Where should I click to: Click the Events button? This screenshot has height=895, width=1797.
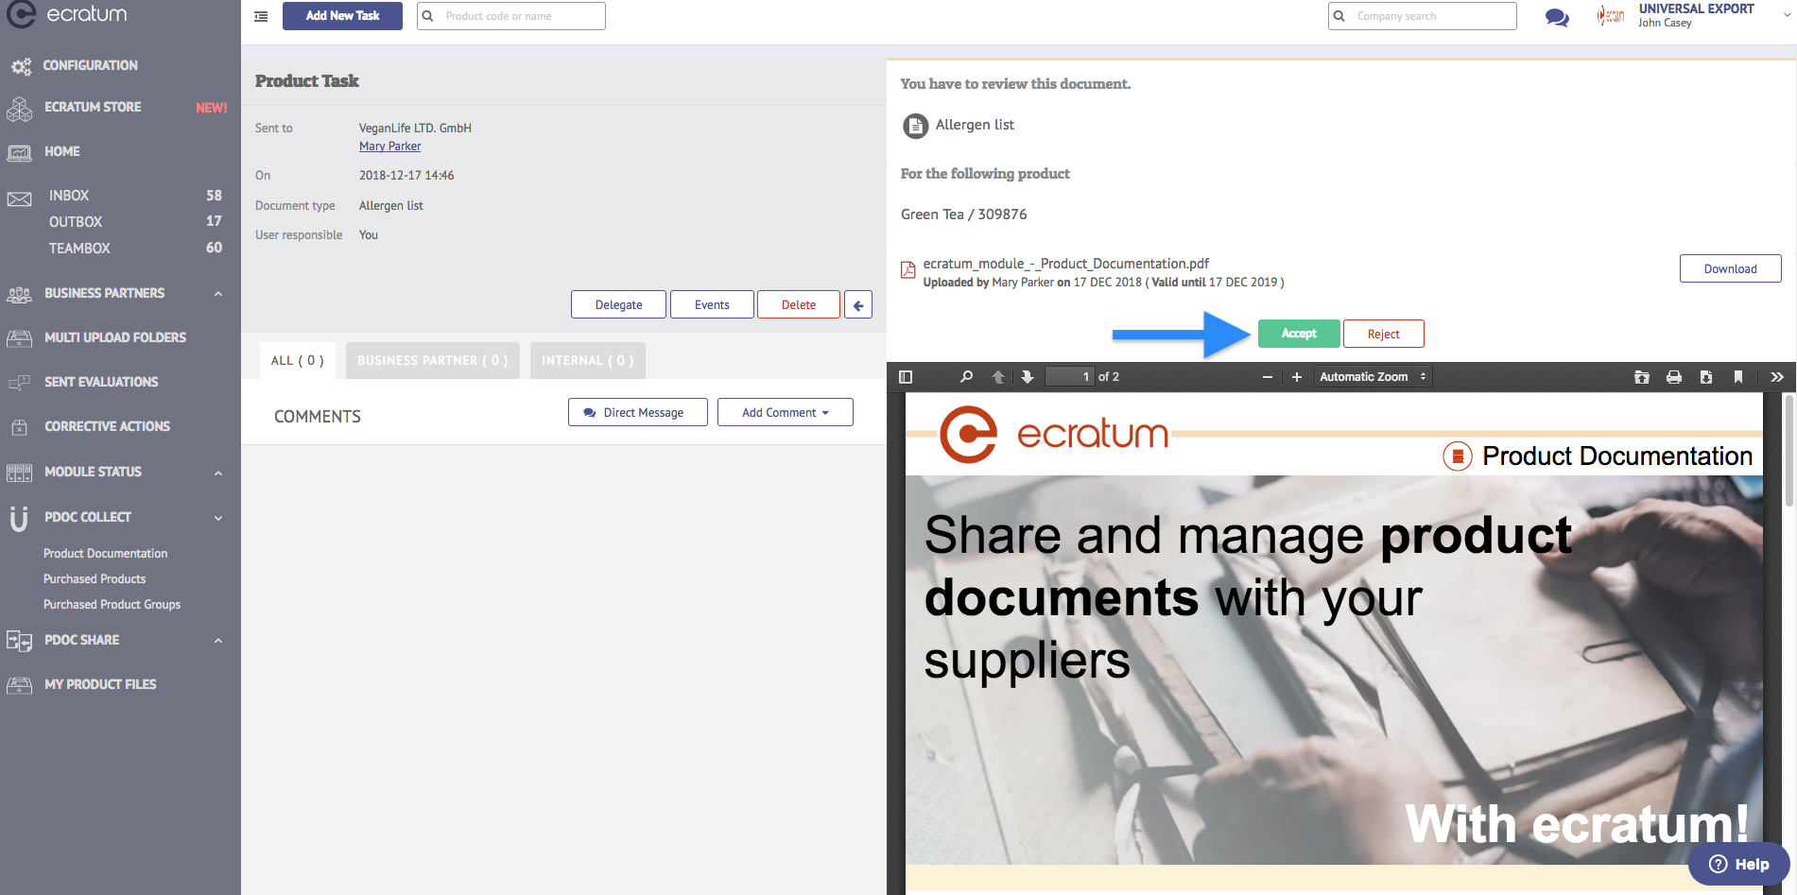712,304
